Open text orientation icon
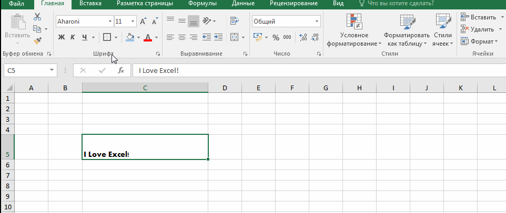Image resolution: width=506 pixels, height=213 pixels. pyautogui.click(x=207, y=21)
